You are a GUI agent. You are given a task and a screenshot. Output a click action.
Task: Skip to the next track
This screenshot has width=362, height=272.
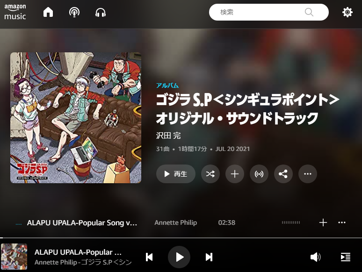point(209,257)
